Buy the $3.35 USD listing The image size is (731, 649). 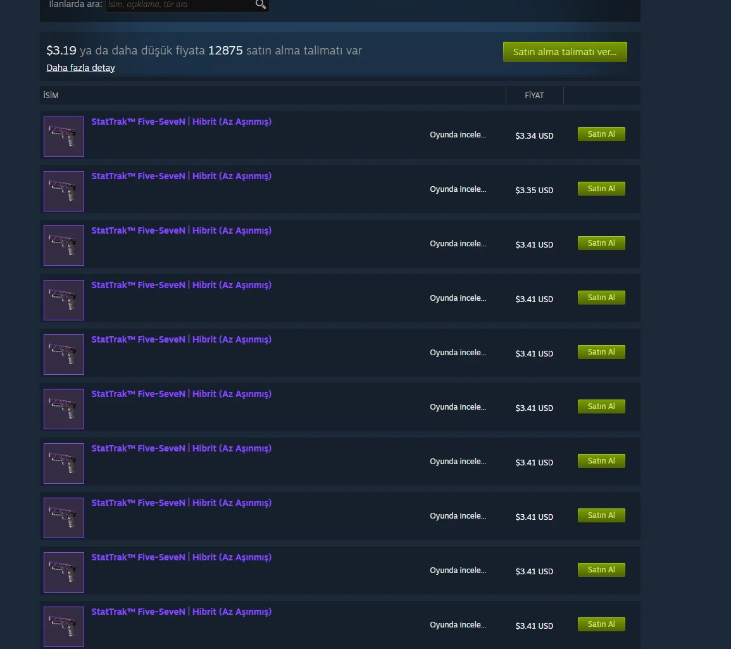coord(601,189)
